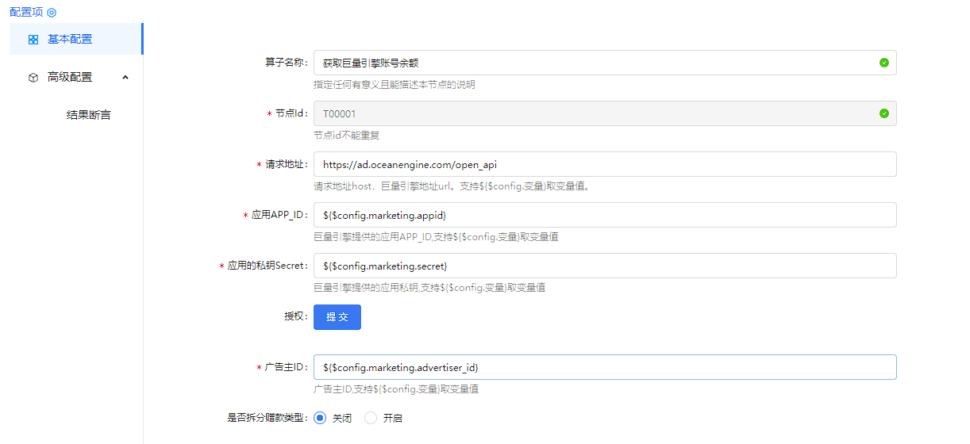Enable the 开启 radio option
Image resolution: width=970 pixels, height=444 pixels.
pyautogui.click(x=371, y=418)
